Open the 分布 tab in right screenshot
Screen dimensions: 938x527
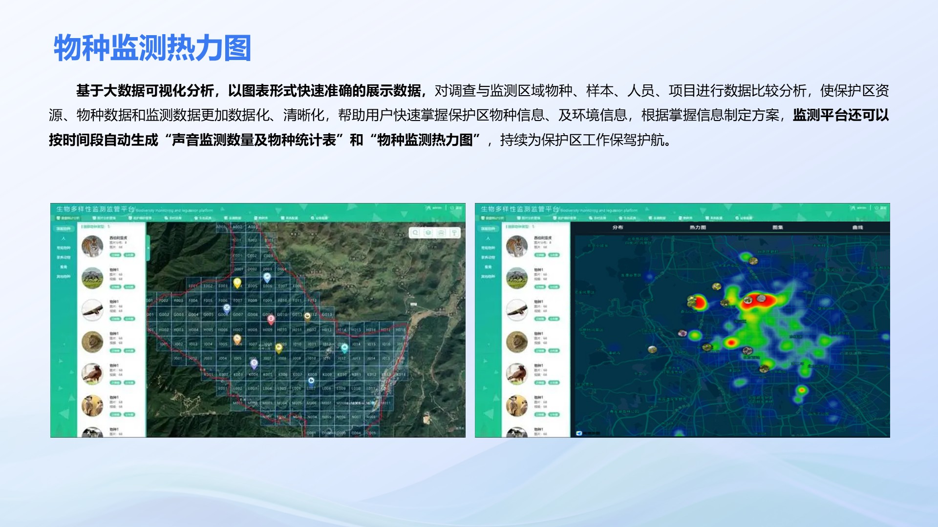618,227
